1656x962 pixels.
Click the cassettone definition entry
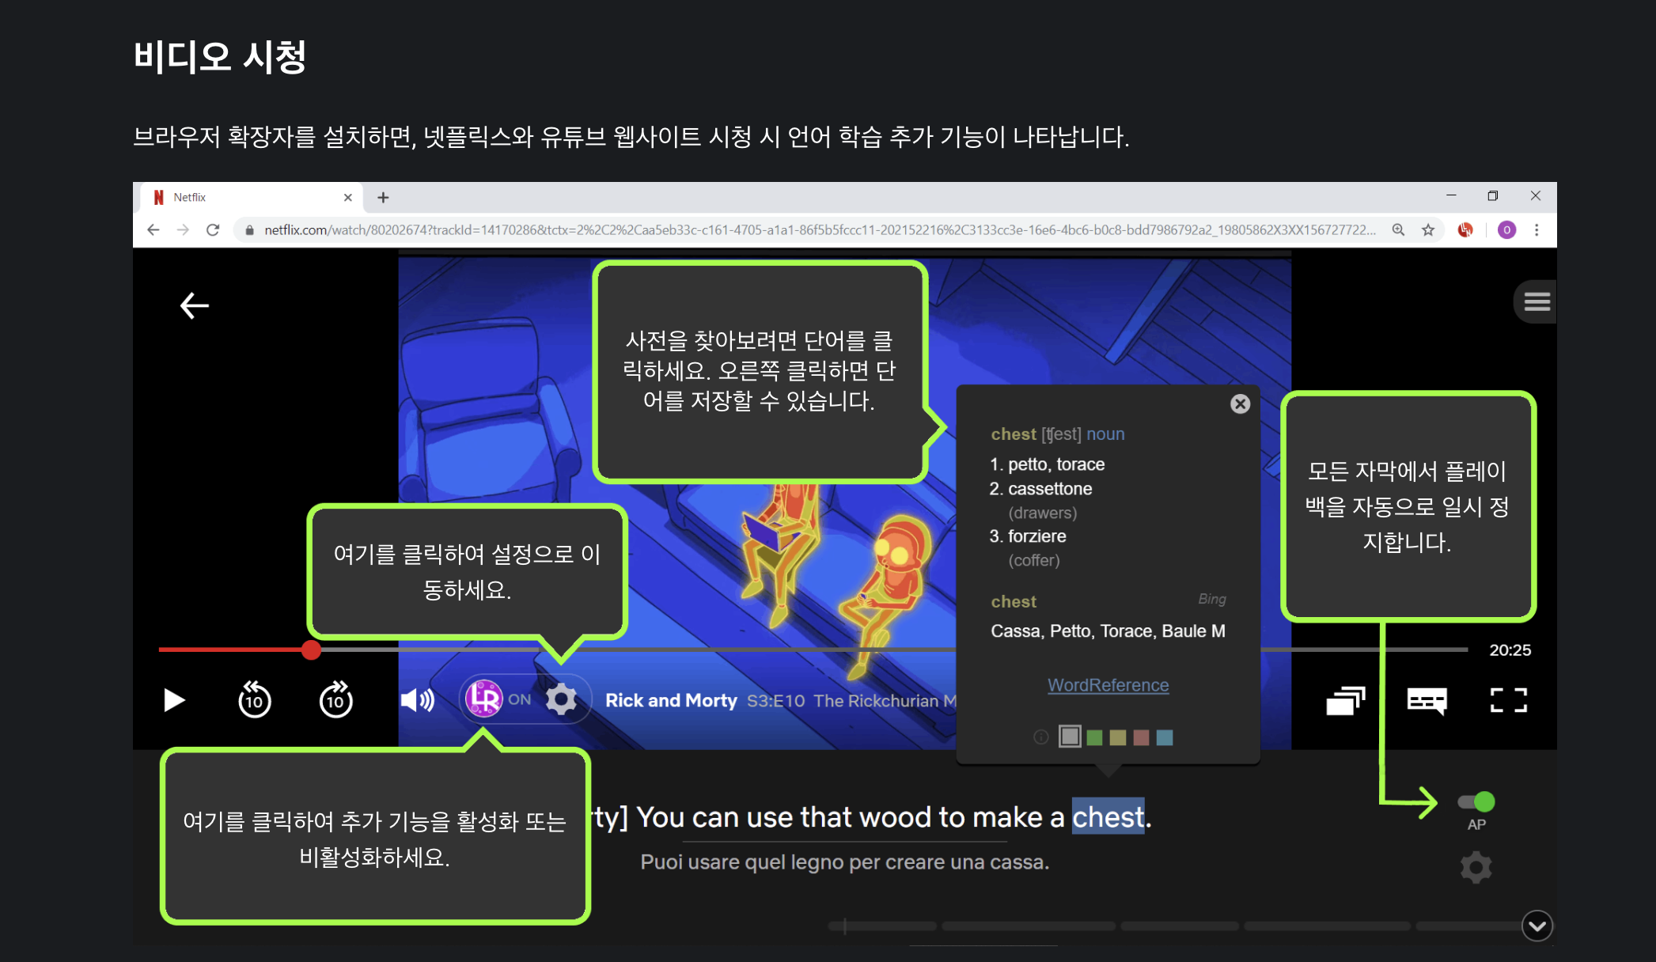(1040, 489)
